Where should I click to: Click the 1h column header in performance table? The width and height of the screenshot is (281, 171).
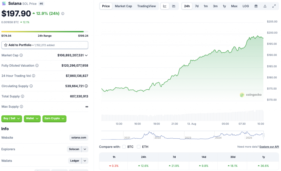point(114,157)
